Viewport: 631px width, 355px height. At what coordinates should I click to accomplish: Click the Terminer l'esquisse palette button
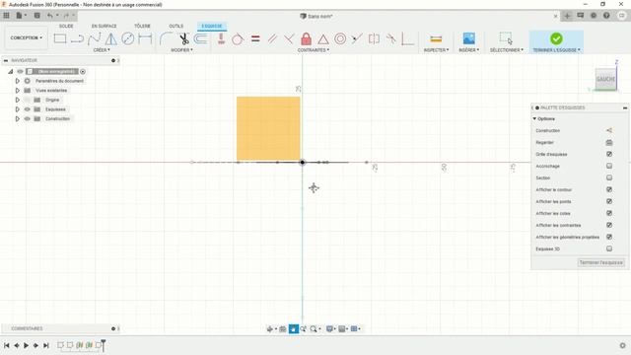pyautogui.click(x=600, y=262)
